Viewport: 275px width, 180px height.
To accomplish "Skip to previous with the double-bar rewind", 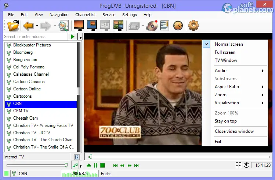I will pyautogui.click(x=115, y=165).
